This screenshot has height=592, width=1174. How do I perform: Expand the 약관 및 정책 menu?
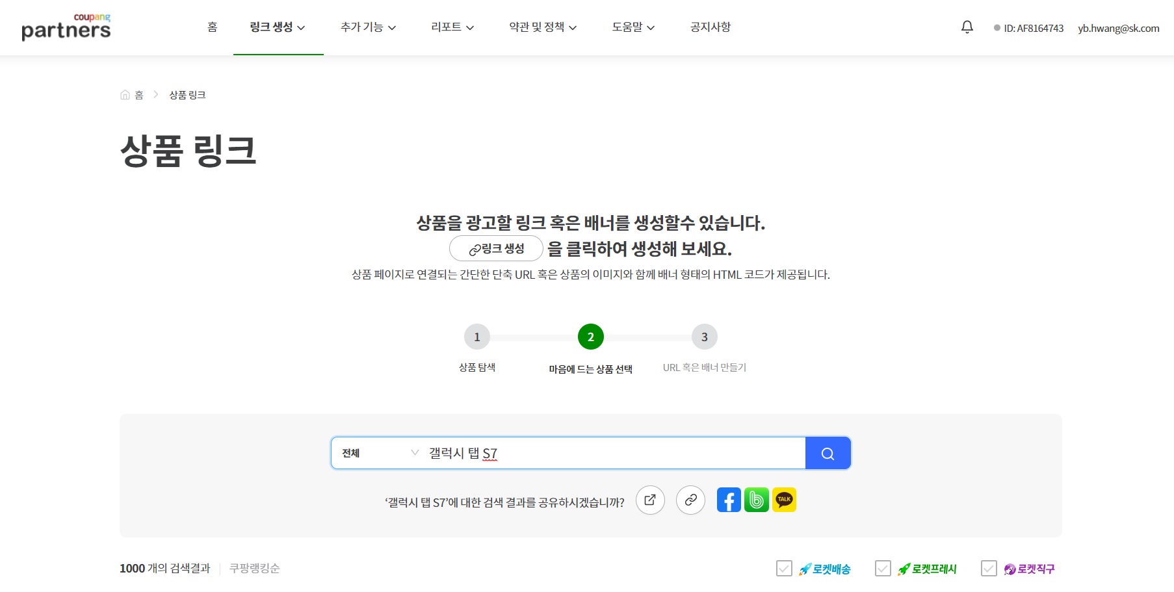543,27
